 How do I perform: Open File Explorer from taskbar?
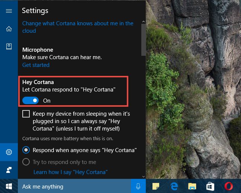click(x=192, y=186)
